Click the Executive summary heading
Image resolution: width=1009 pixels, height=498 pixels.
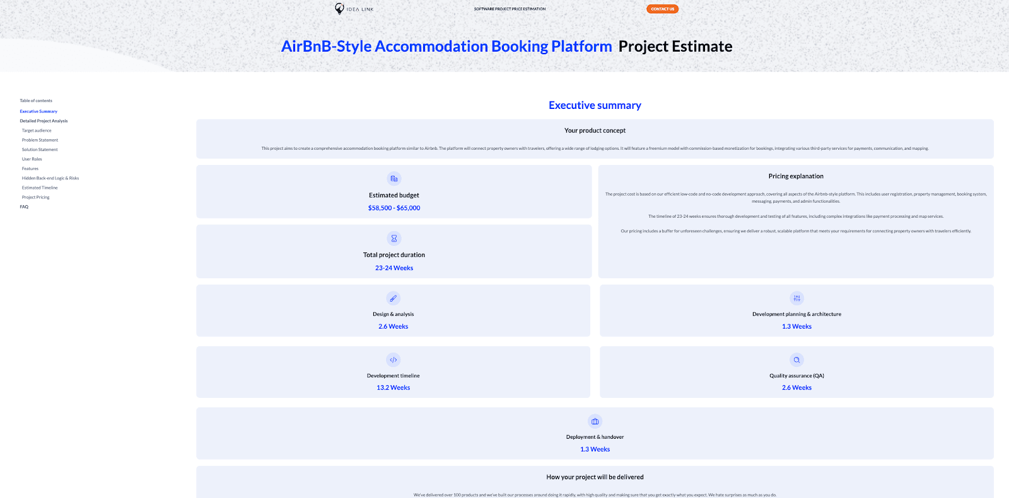pos(595,105)
